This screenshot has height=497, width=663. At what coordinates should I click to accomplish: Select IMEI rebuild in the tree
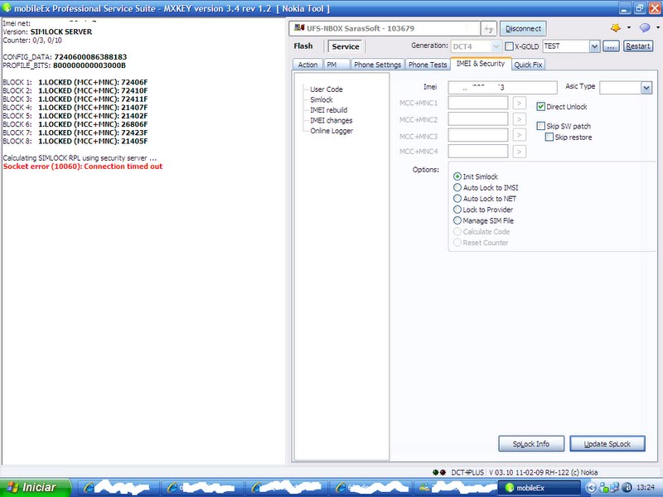coord(328,110)
